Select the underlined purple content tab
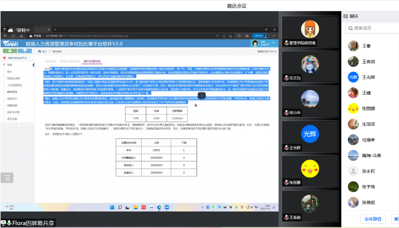This screenshot has height=228, width=399. coord(92,61)
